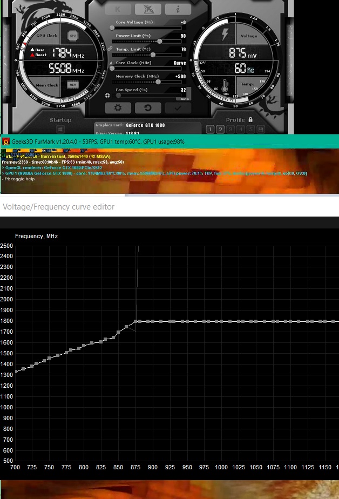Click the save profile floppy icon
This screenshot has width=339, height=499.
[261, 129]
